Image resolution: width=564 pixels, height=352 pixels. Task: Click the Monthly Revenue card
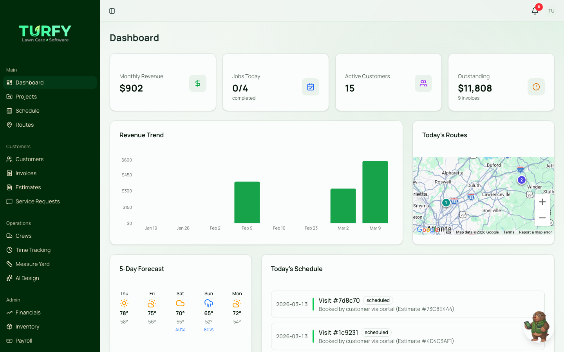coord(163,82)
